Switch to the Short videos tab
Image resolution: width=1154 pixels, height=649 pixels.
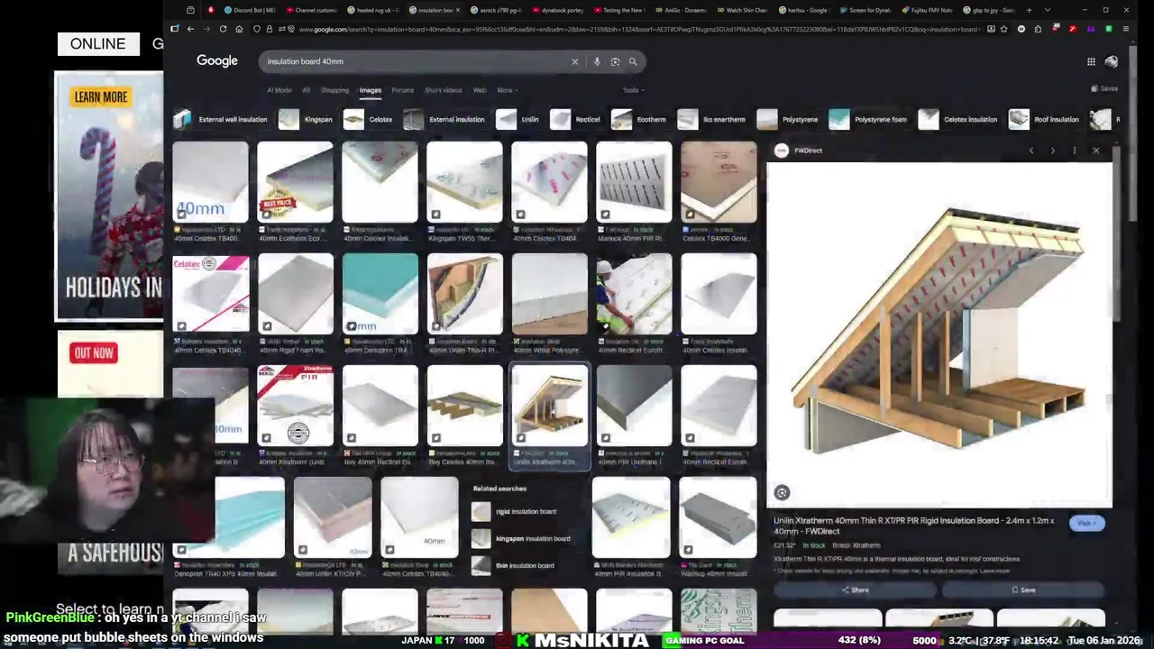pos(443,90)
